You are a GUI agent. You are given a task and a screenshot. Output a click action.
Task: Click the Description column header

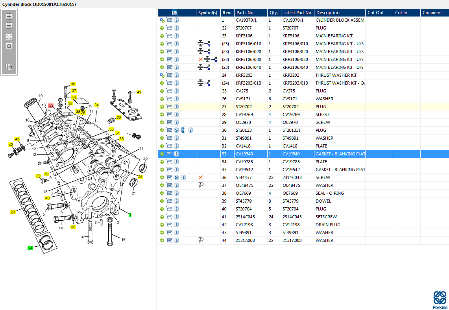328,13
